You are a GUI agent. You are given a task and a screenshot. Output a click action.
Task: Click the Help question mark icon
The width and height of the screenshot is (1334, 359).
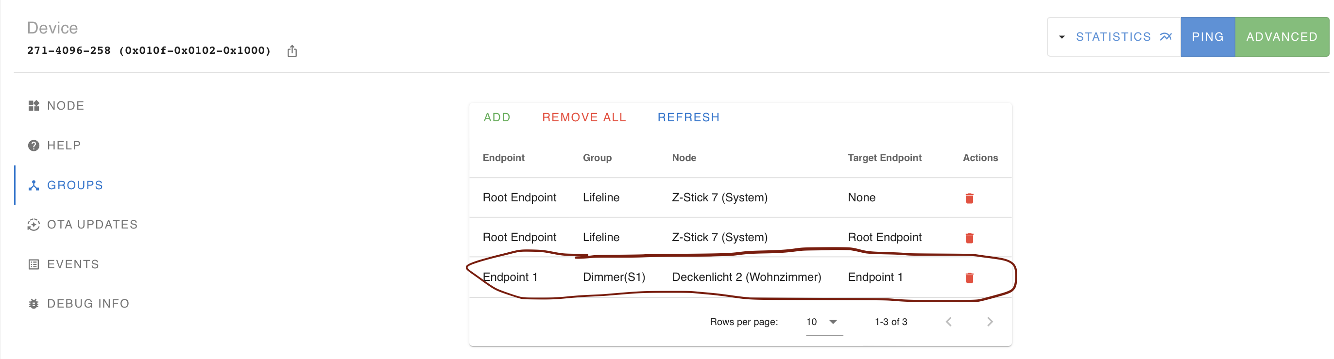pos(34,146)
